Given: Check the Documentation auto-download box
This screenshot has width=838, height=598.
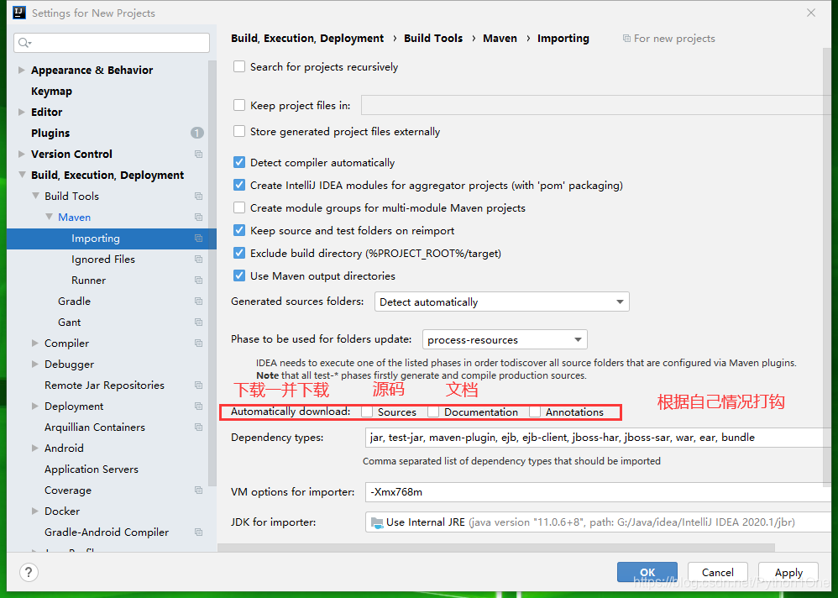Looking at the screenshot, I should click(433, 412).
